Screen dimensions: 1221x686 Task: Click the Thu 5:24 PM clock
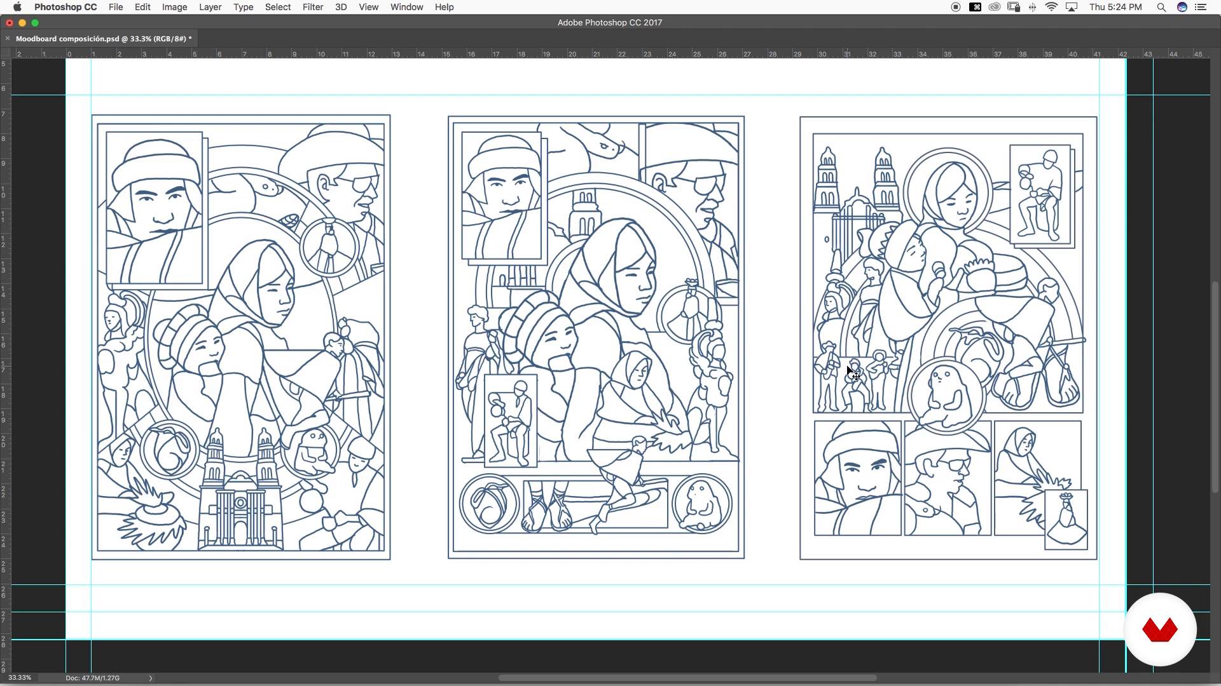coord(1115,7)
